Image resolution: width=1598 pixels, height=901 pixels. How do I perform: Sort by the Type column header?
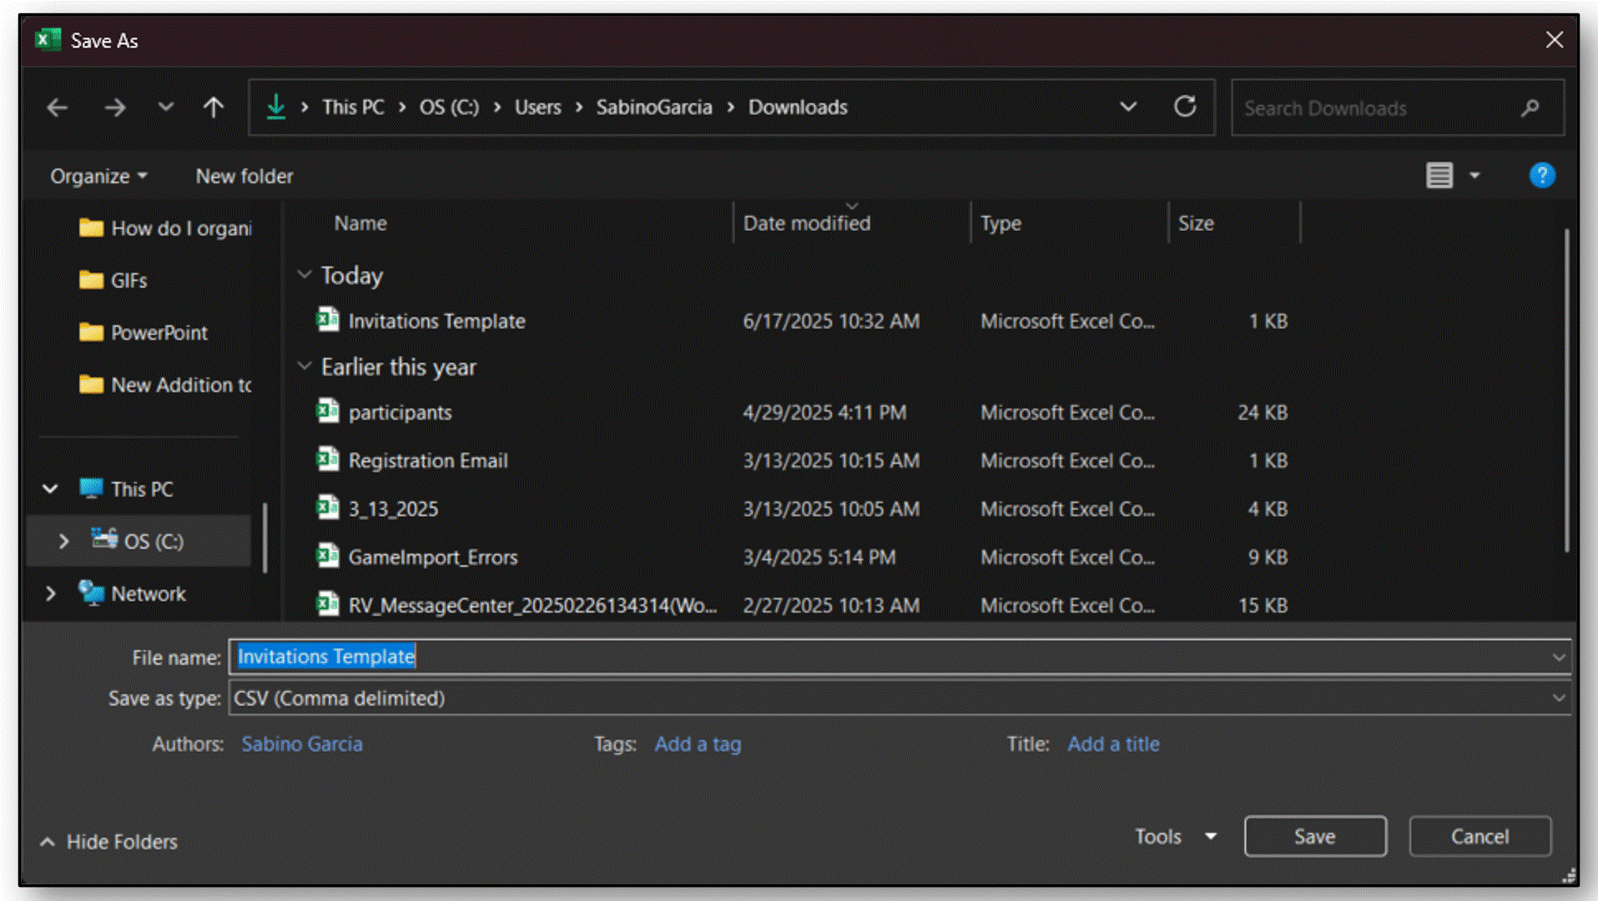1001,224
